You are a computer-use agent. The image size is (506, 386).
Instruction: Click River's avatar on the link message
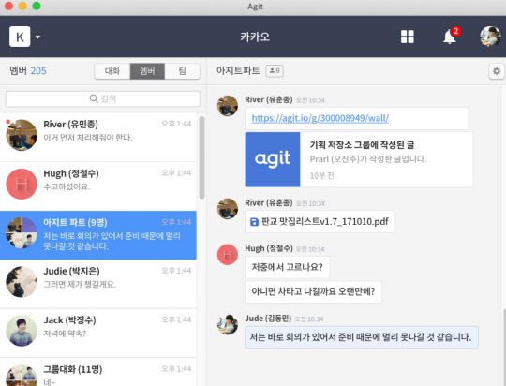coord(228,106)
